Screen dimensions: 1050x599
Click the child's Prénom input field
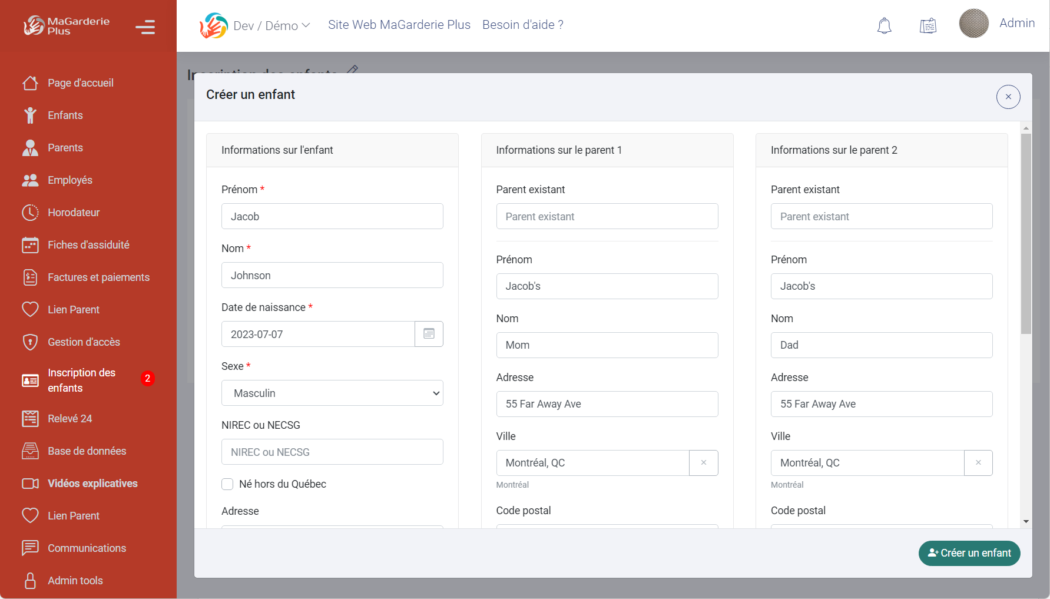[x=332, y=216]
